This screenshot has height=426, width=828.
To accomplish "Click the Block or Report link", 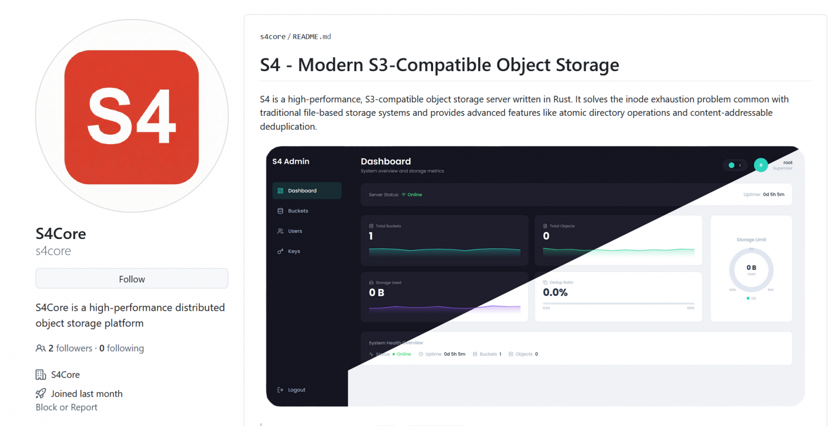I will point(66,407).
